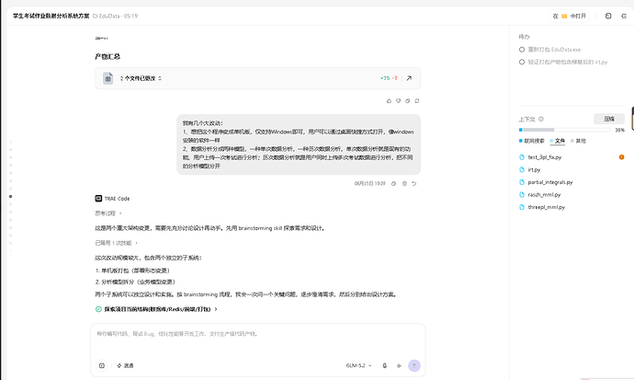
Task: Click the 产物汇总 heading
Action: click(108, 56)
